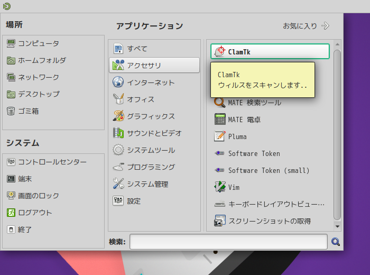370x275 pixels.
Task: Launch MATE 検索ツール magnifier icon
Action: (220, 103)
